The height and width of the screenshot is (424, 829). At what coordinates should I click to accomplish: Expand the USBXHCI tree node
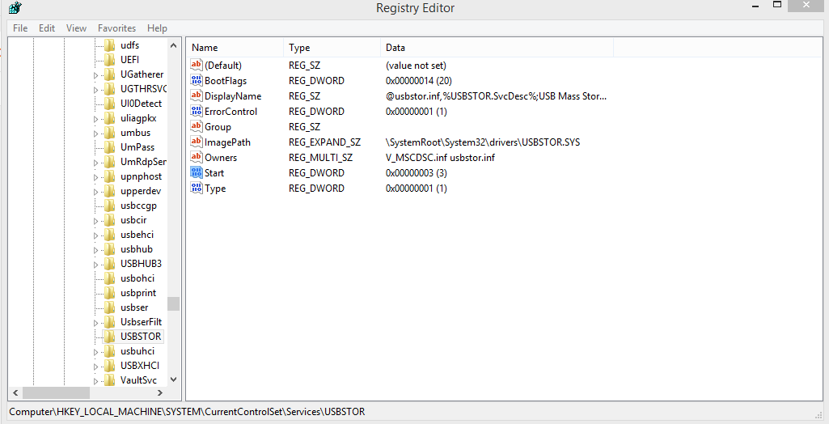click(95, 367)
